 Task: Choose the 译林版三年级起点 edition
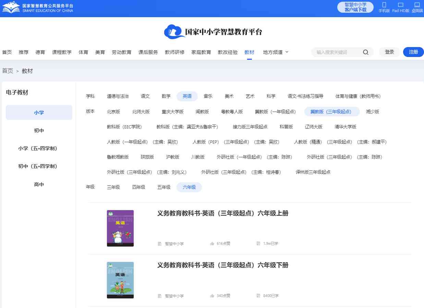tap(313, 172)
